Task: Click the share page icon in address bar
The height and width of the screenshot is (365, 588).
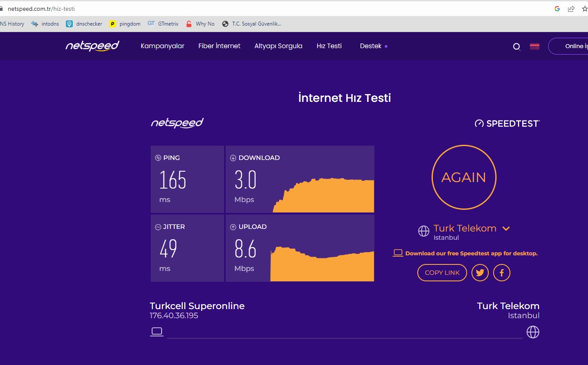Action: (571, 9)
